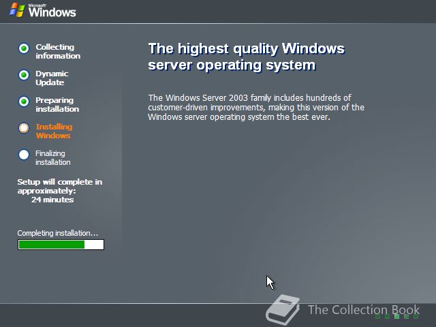Select the Installing Windows step indicator
This screenshot has height=327, width=436.
click(24, 128)
